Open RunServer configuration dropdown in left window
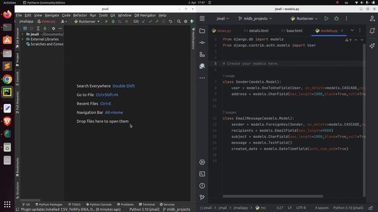378x212 pixels. 87,21
